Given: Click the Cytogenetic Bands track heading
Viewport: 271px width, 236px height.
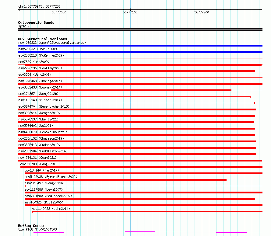Looking at the screenshot, I should (36, 23).
